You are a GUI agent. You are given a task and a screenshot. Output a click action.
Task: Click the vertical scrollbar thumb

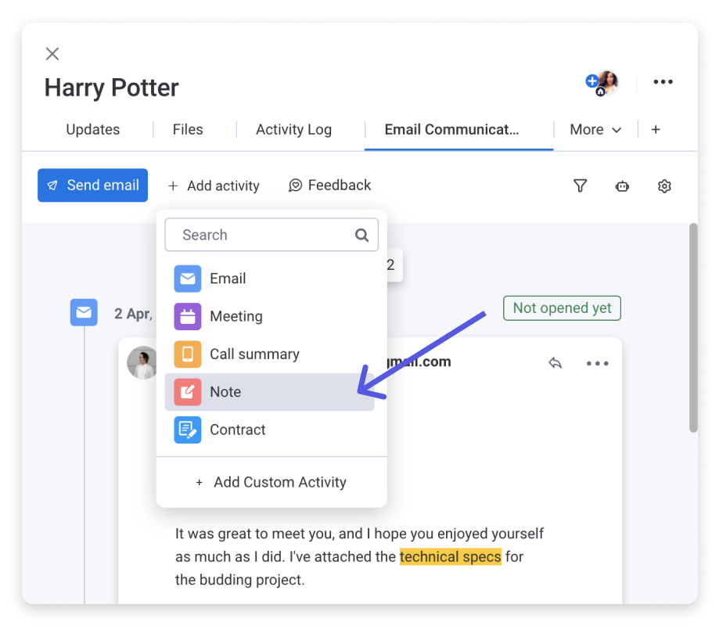point(693,327)
